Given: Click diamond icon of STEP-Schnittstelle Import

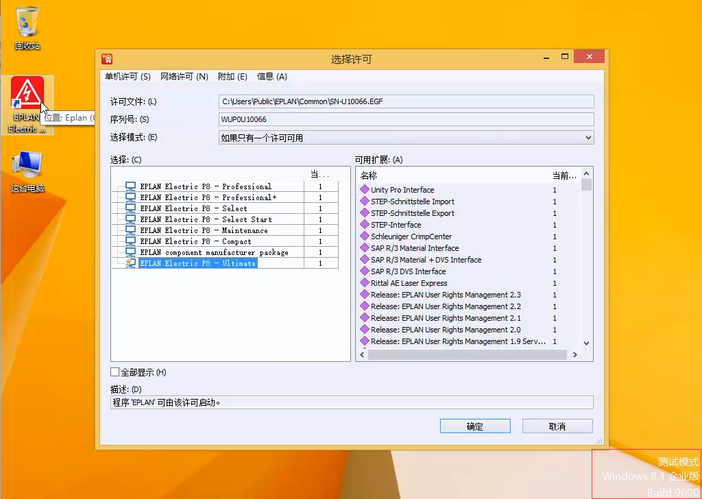Looking at the screenshot, I should coord(365,201).
